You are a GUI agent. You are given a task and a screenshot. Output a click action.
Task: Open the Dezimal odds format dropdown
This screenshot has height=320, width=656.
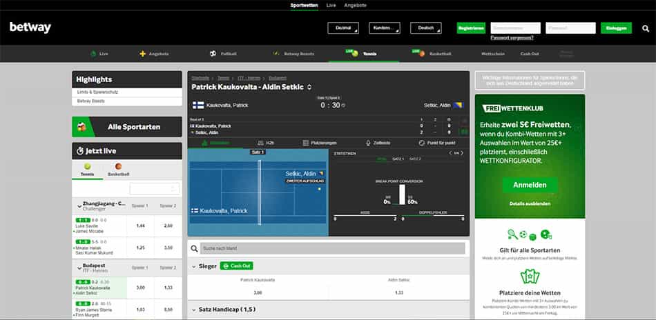343,28
